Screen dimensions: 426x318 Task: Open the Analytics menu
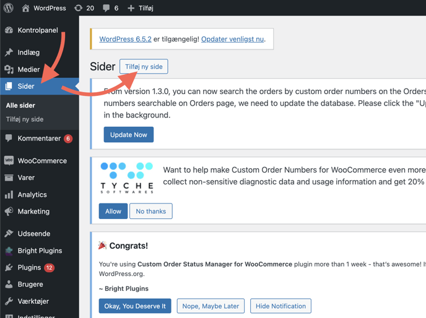point(32,195)
